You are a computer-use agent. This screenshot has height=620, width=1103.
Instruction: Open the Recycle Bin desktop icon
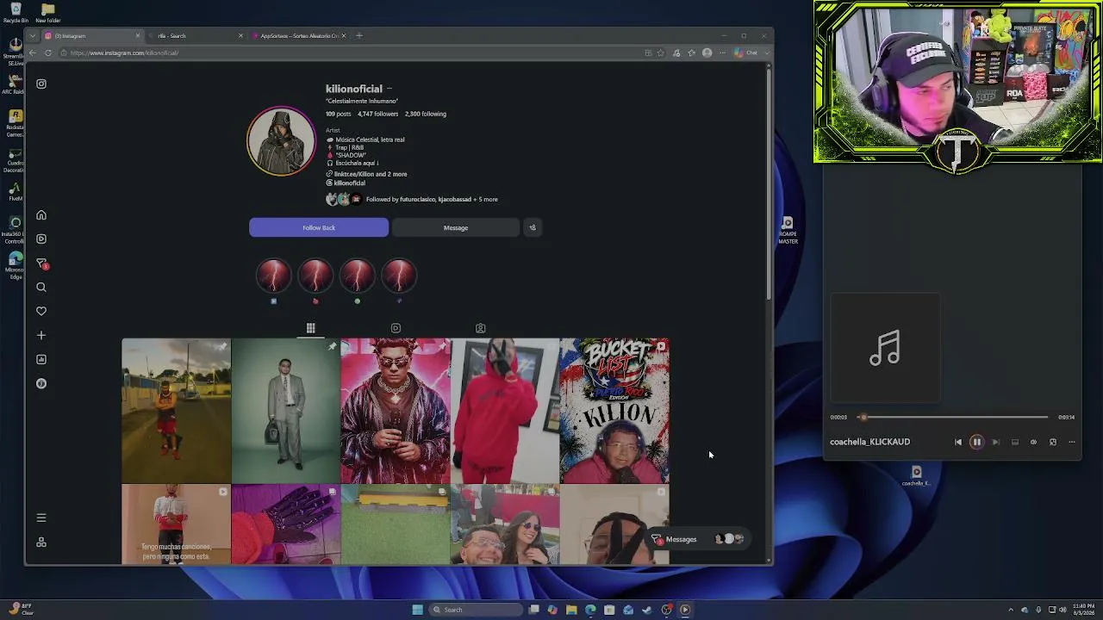pos(16,13)
